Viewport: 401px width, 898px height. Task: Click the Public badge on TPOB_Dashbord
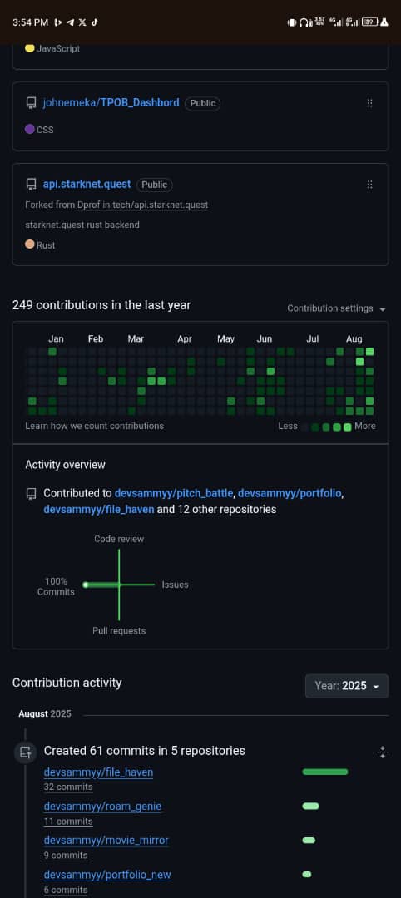203,103
